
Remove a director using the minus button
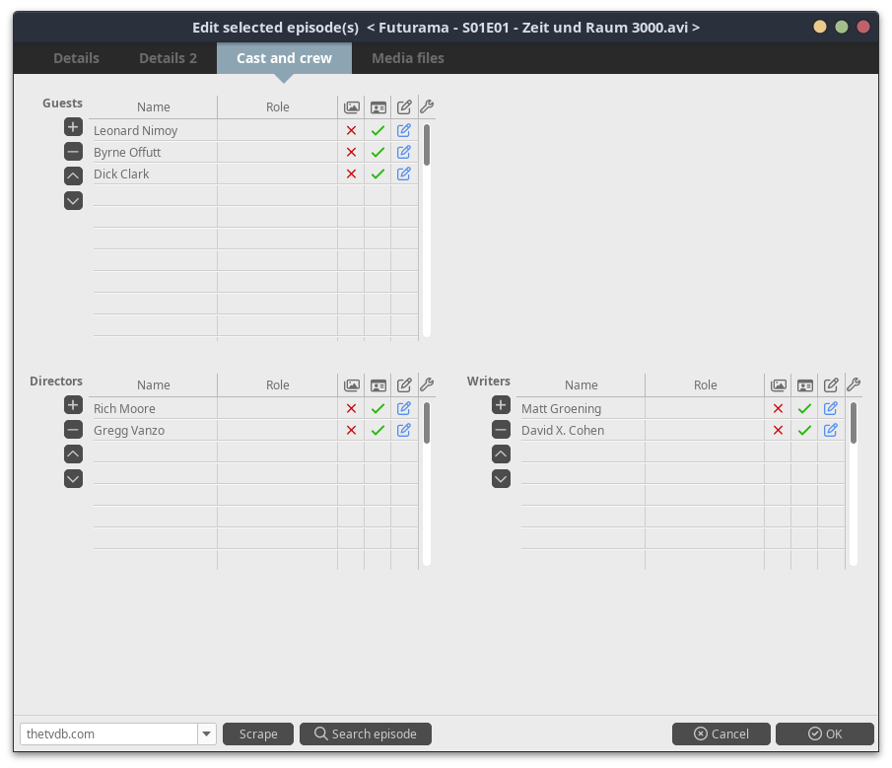[x=73, y=430]
